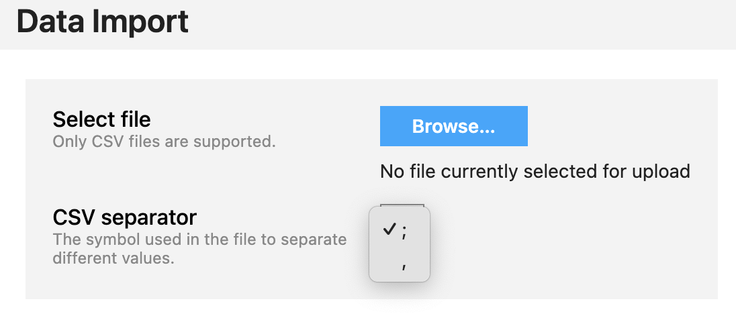Click the checkmark beside the semicolon
The image size is (736, 322).
click(x=389, y=230)
